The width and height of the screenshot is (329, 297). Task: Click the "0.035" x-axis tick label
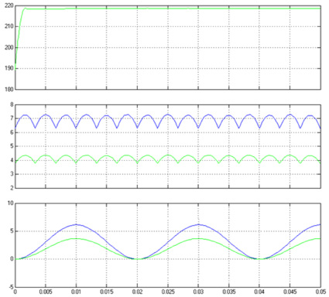point(228,292)
